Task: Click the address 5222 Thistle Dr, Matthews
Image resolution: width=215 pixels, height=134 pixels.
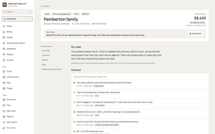Action: (58, 24)
